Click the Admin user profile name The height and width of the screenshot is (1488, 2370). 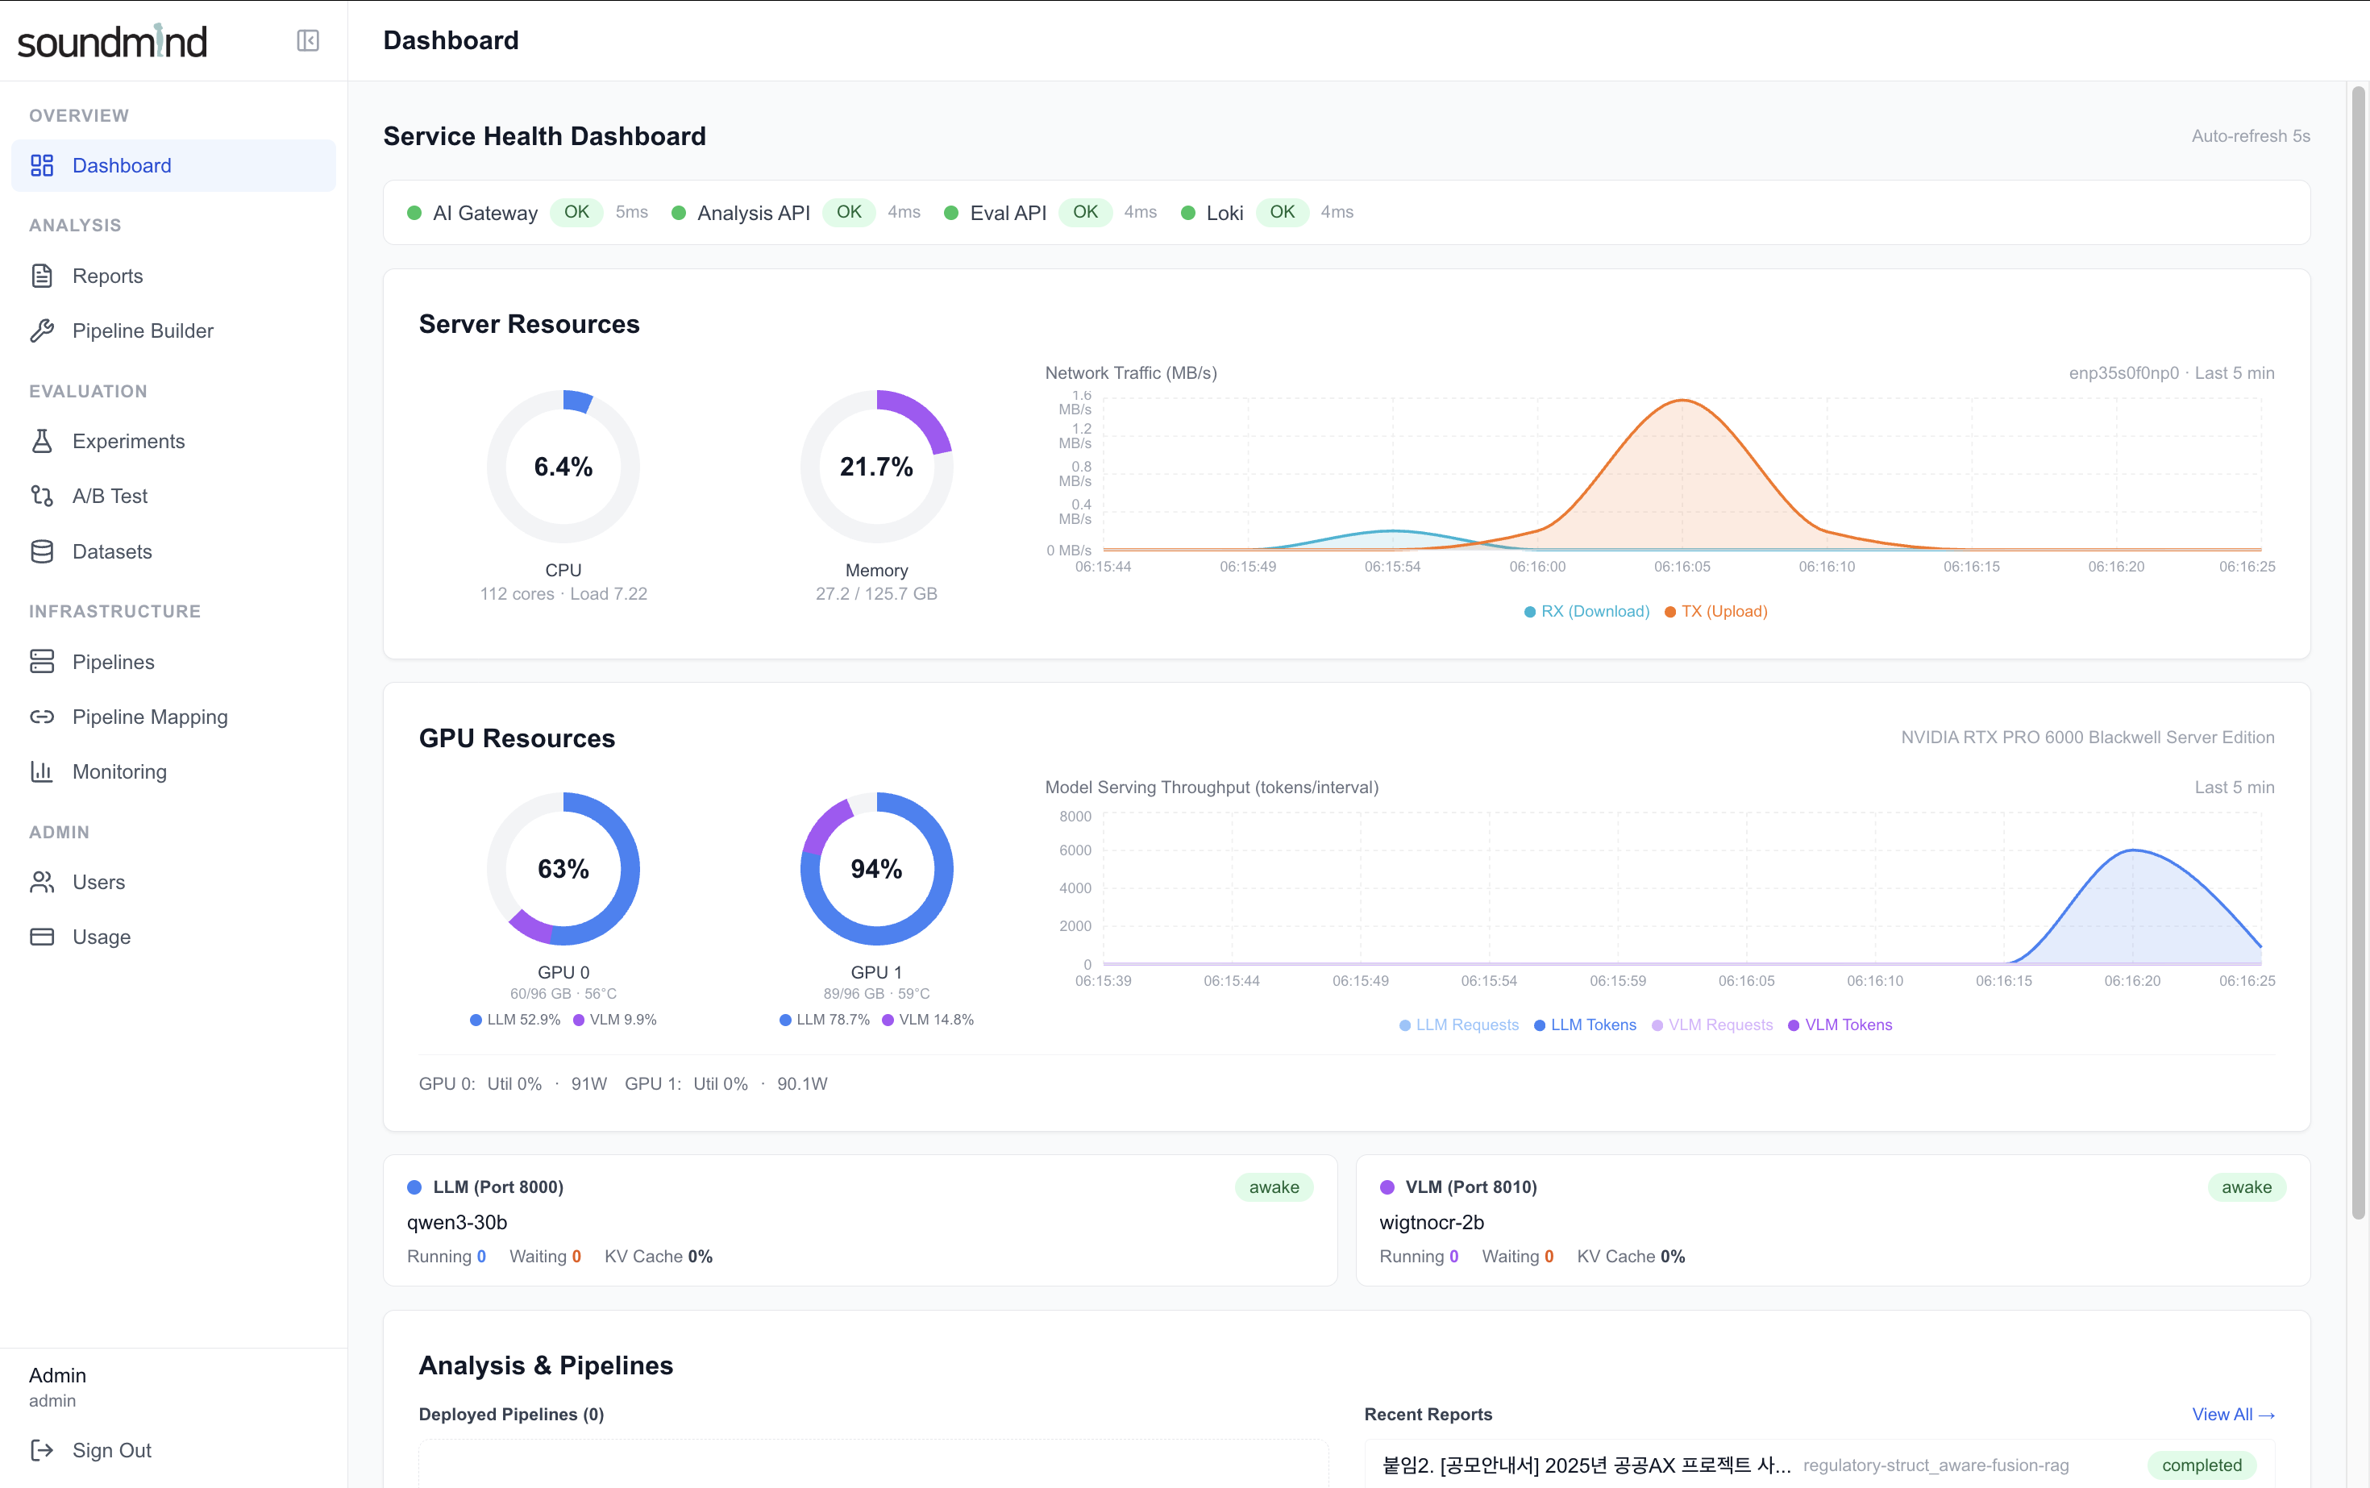(57, 1375)
